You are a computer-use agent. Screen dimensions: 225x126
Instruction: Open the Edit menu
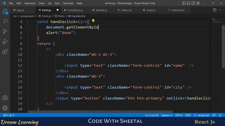pyautogui.click(x=19, y=3)
